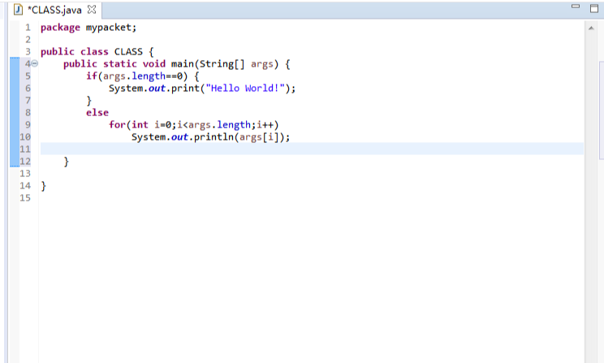The height and width of the screenshot is (363, 604).
Task: Click the scroll up arrow
Action: 591,28
